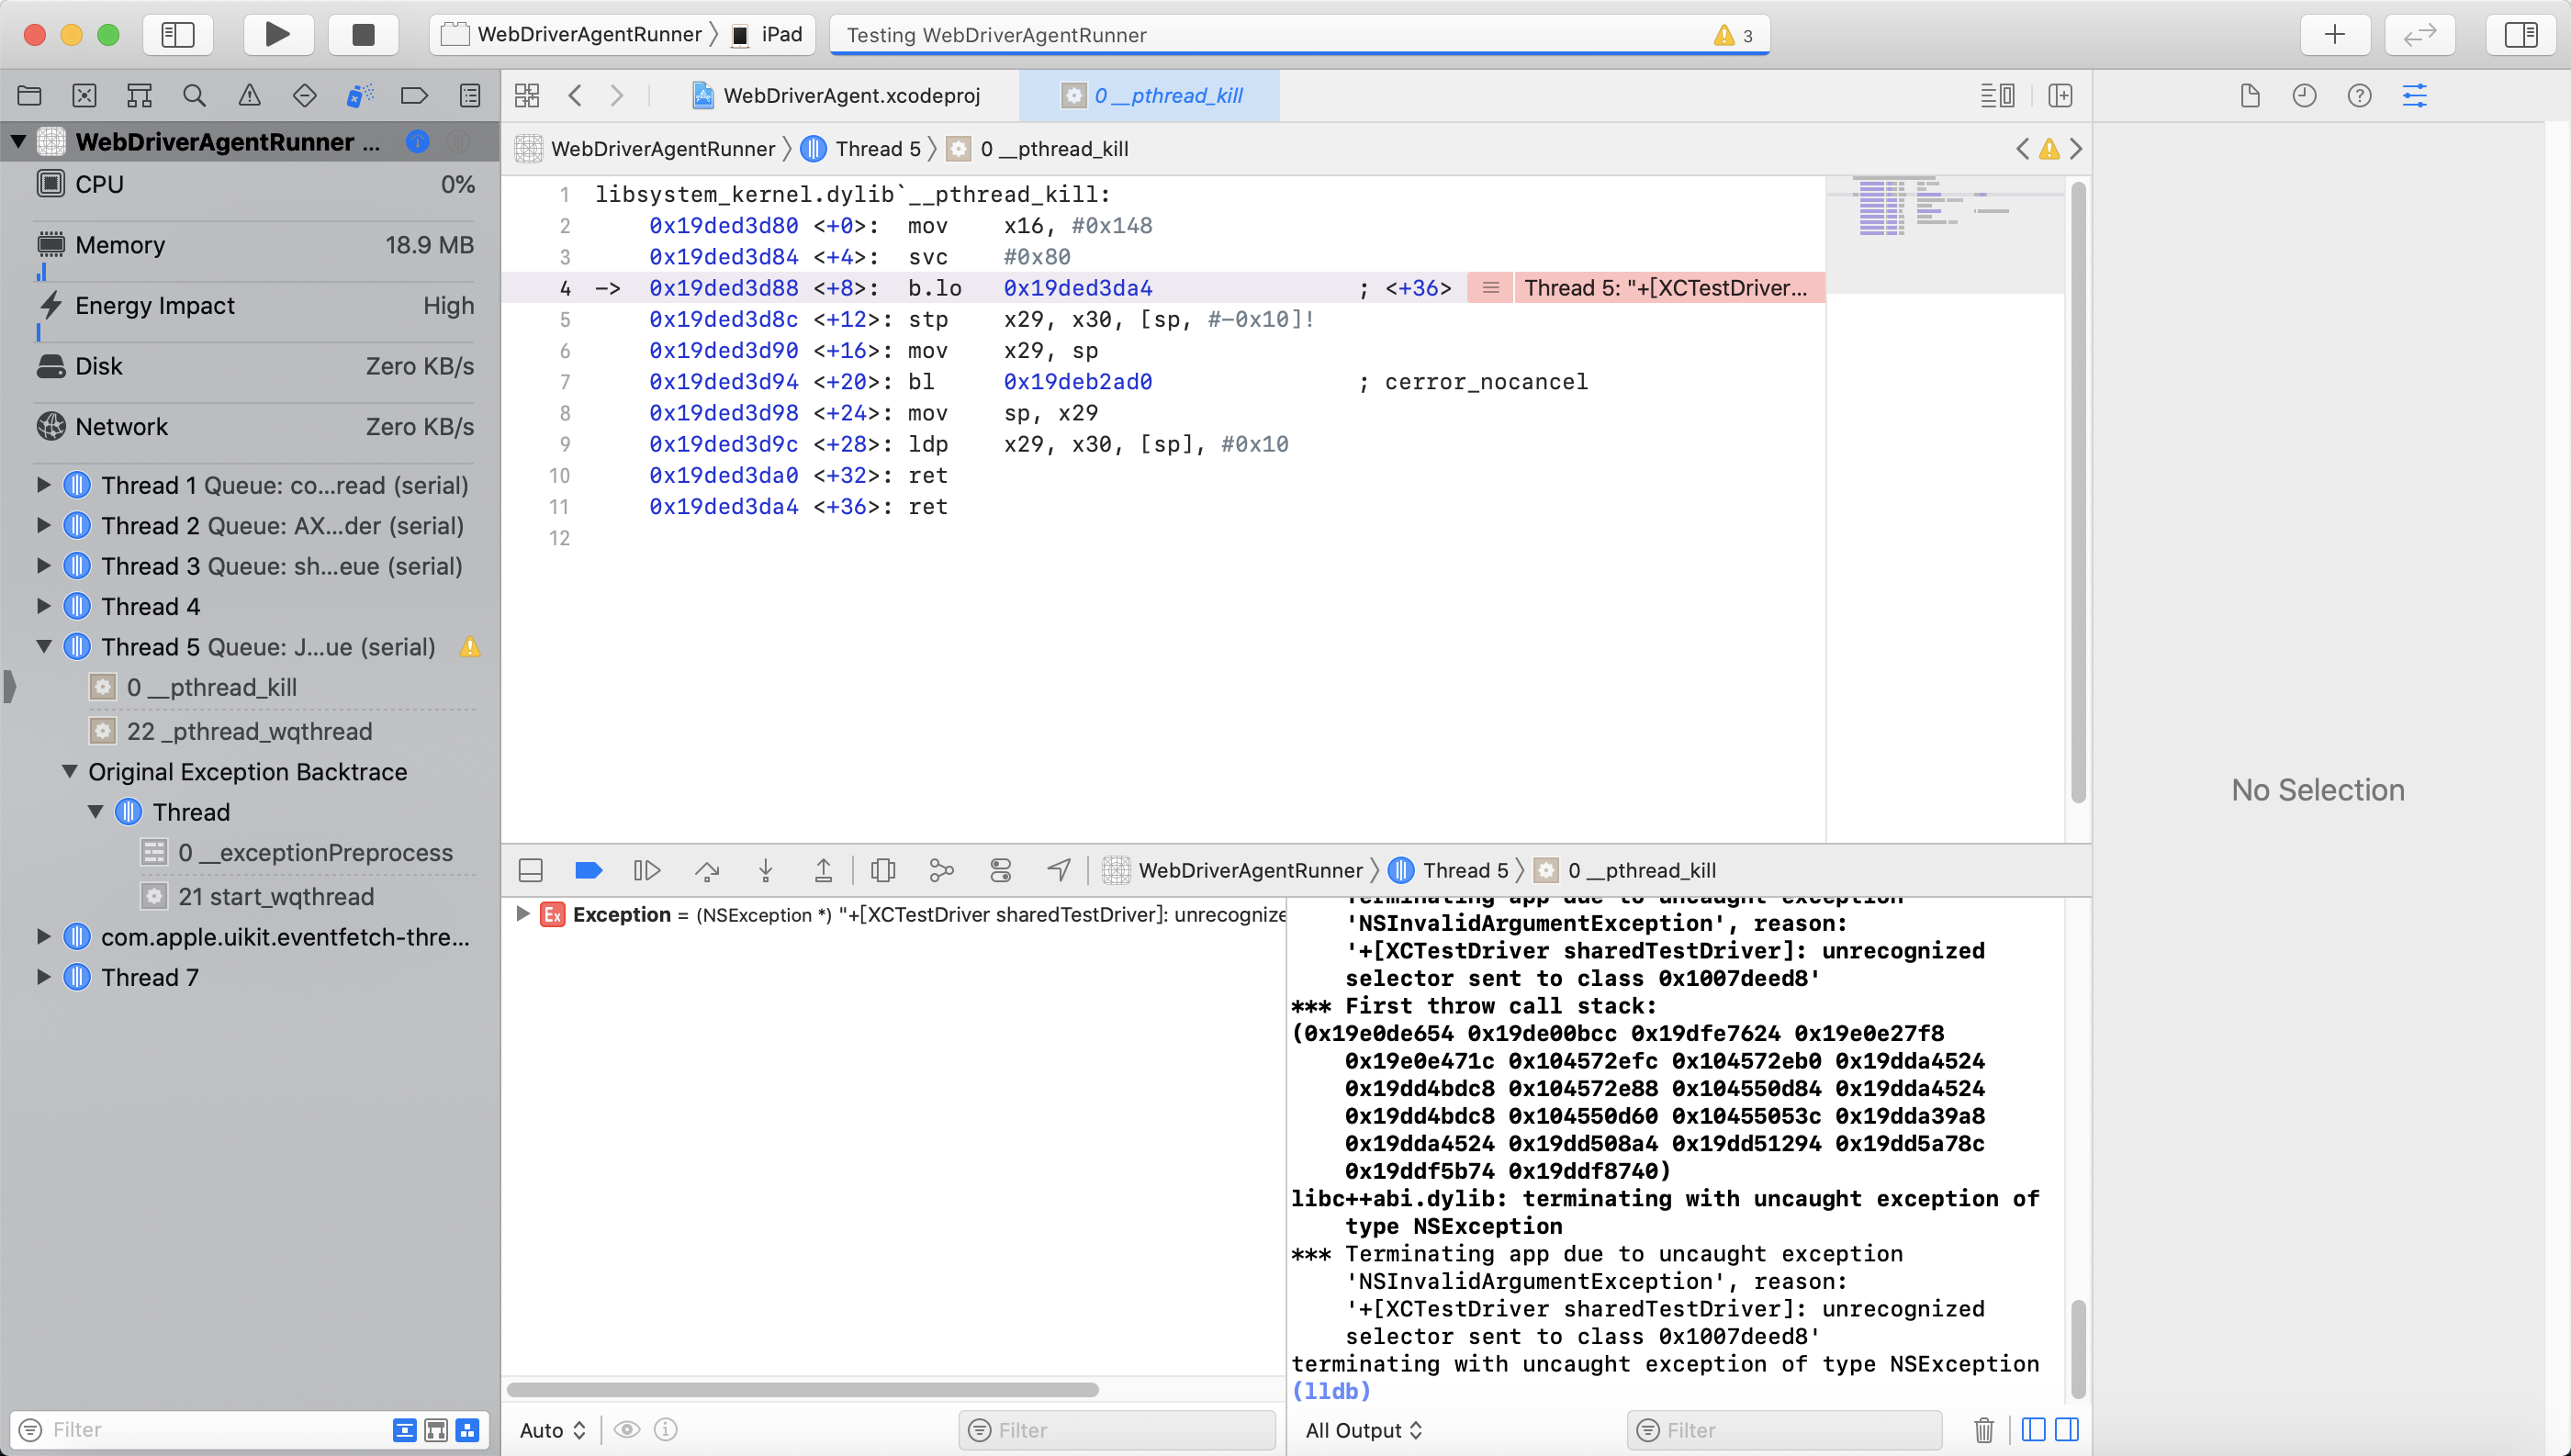Click the warnings count in activity bar

[x=1734, y=36]
